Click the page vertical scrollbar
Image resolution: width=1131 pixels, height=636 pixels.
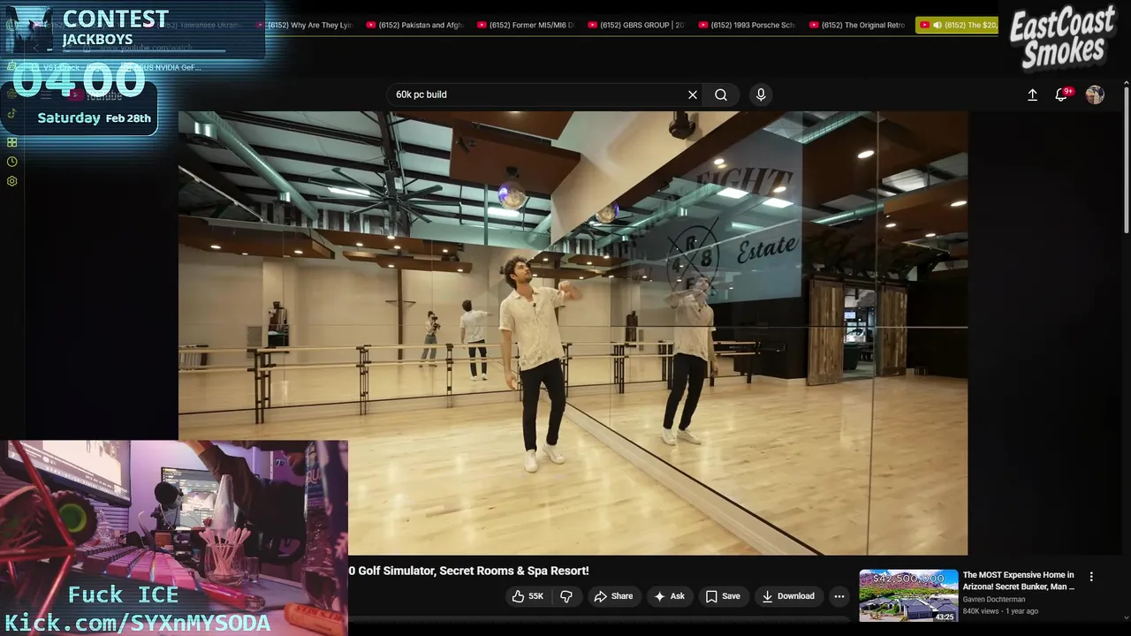click(x=1126, y=159)
